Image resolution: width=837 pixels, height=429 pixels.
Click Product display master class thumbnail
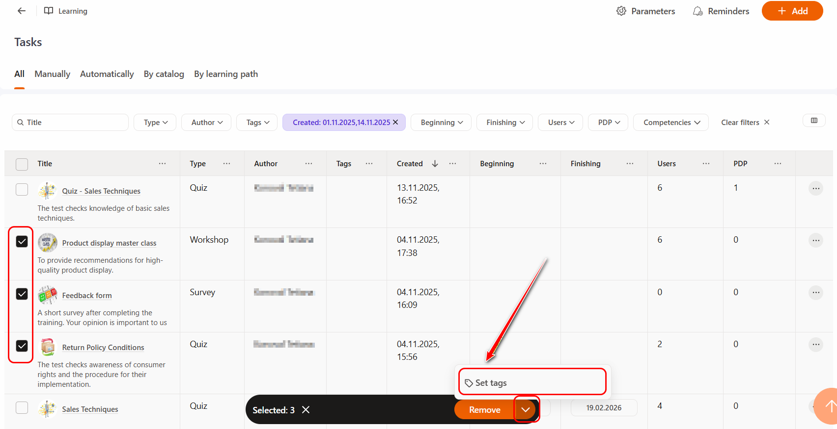point(47,243)
